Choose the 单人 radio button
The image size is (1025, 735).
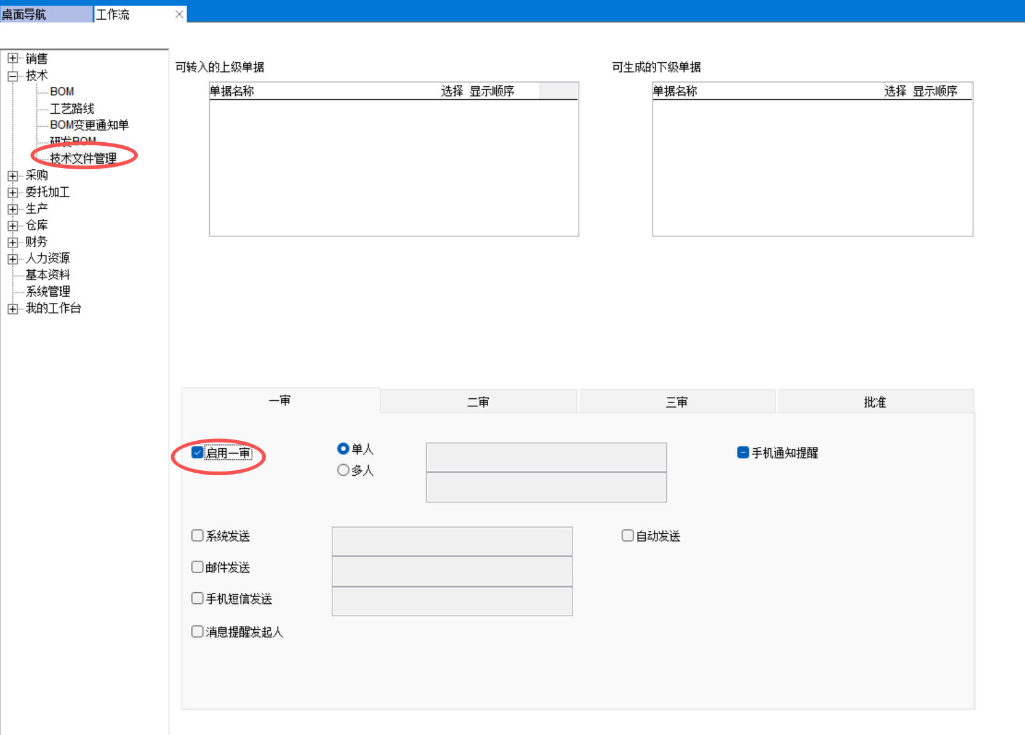tap(344, 449)
